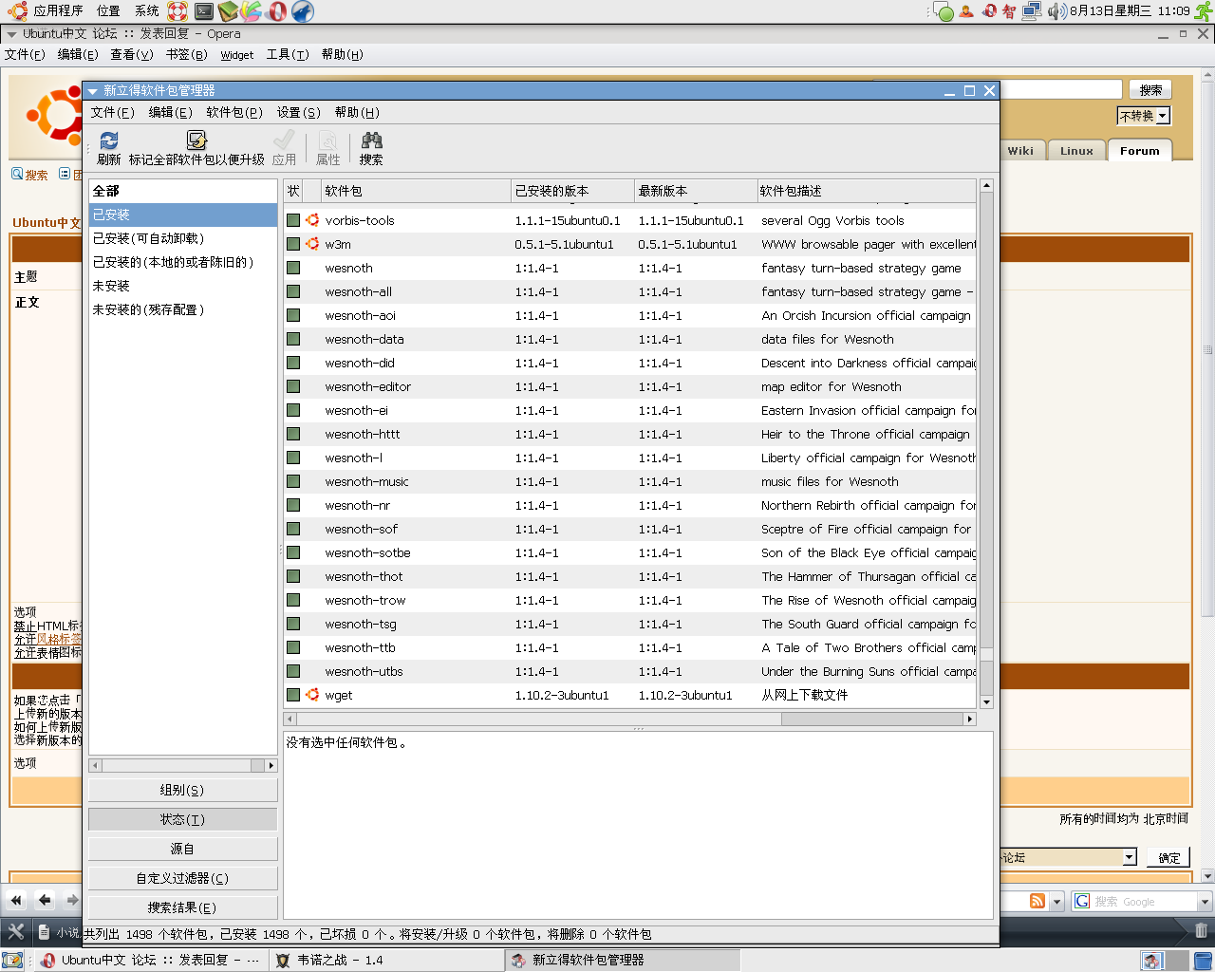Click the 刷新 reload toolbar icon

coord(109,140)
